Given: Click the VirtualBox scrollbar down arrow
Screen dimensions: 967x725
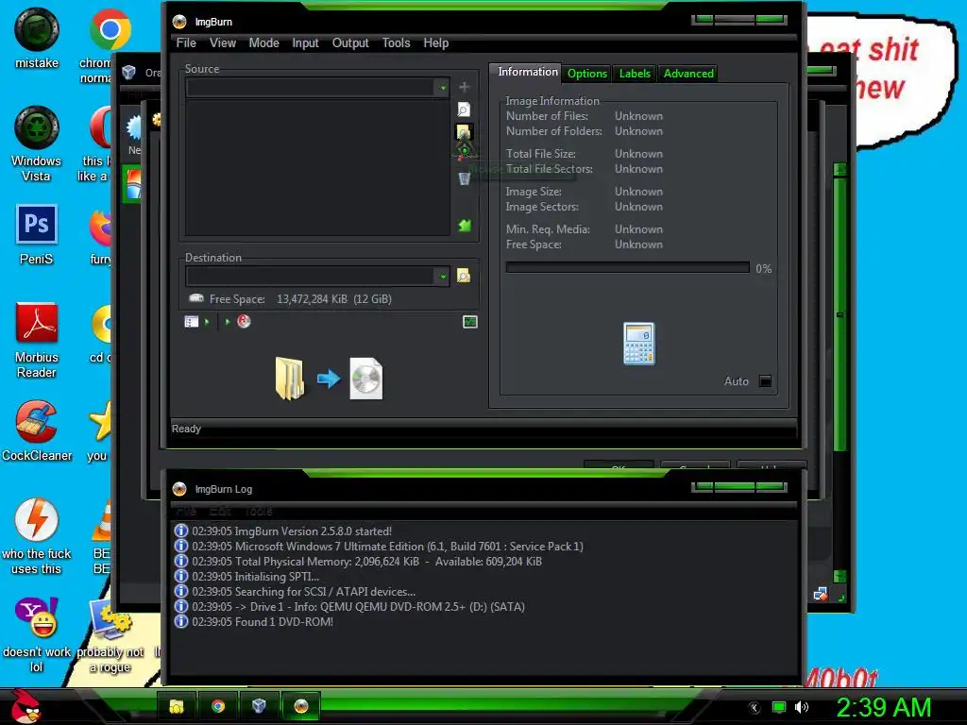Looking at the screenshot, I should [x=840, y=577].
